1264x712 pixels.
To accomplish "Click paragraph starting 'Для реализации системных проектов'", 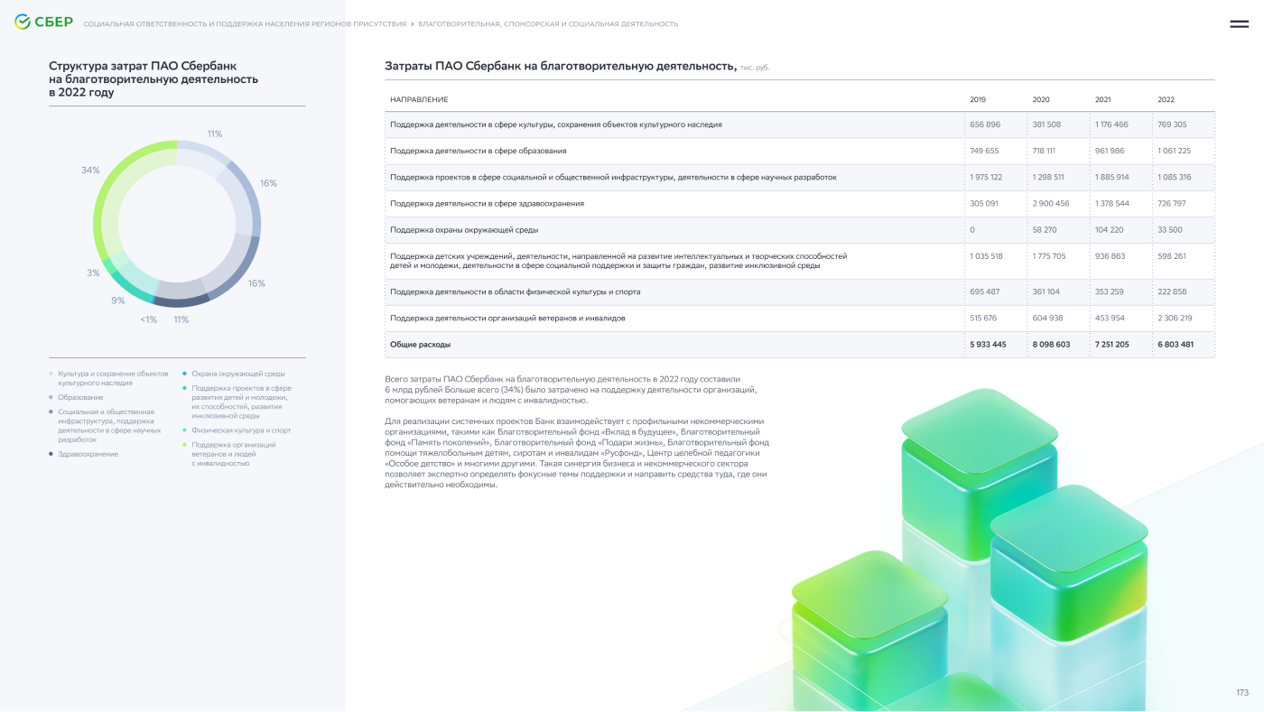I will pyautogui.click(x=577, y=453).
